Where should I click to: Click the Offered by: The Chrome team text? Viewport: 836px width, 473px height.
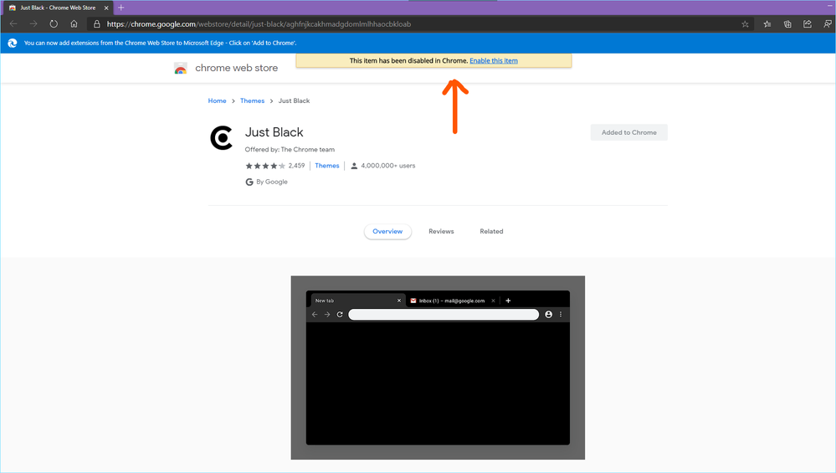(x=290, y=150)
